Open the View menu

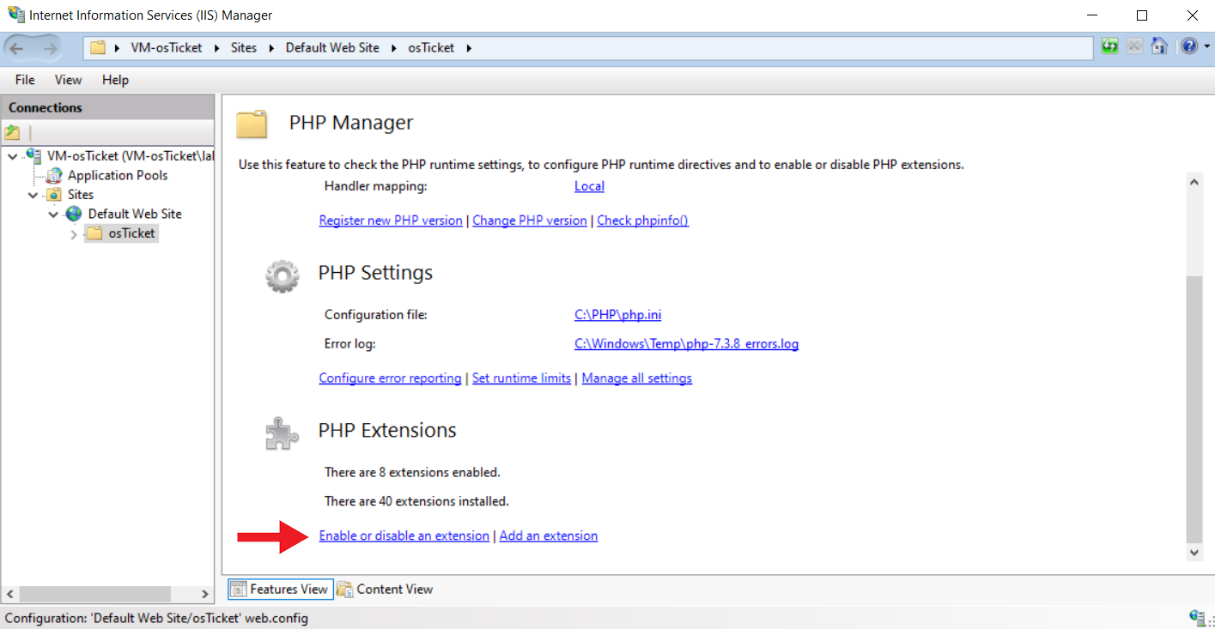[x=69, y=80]
